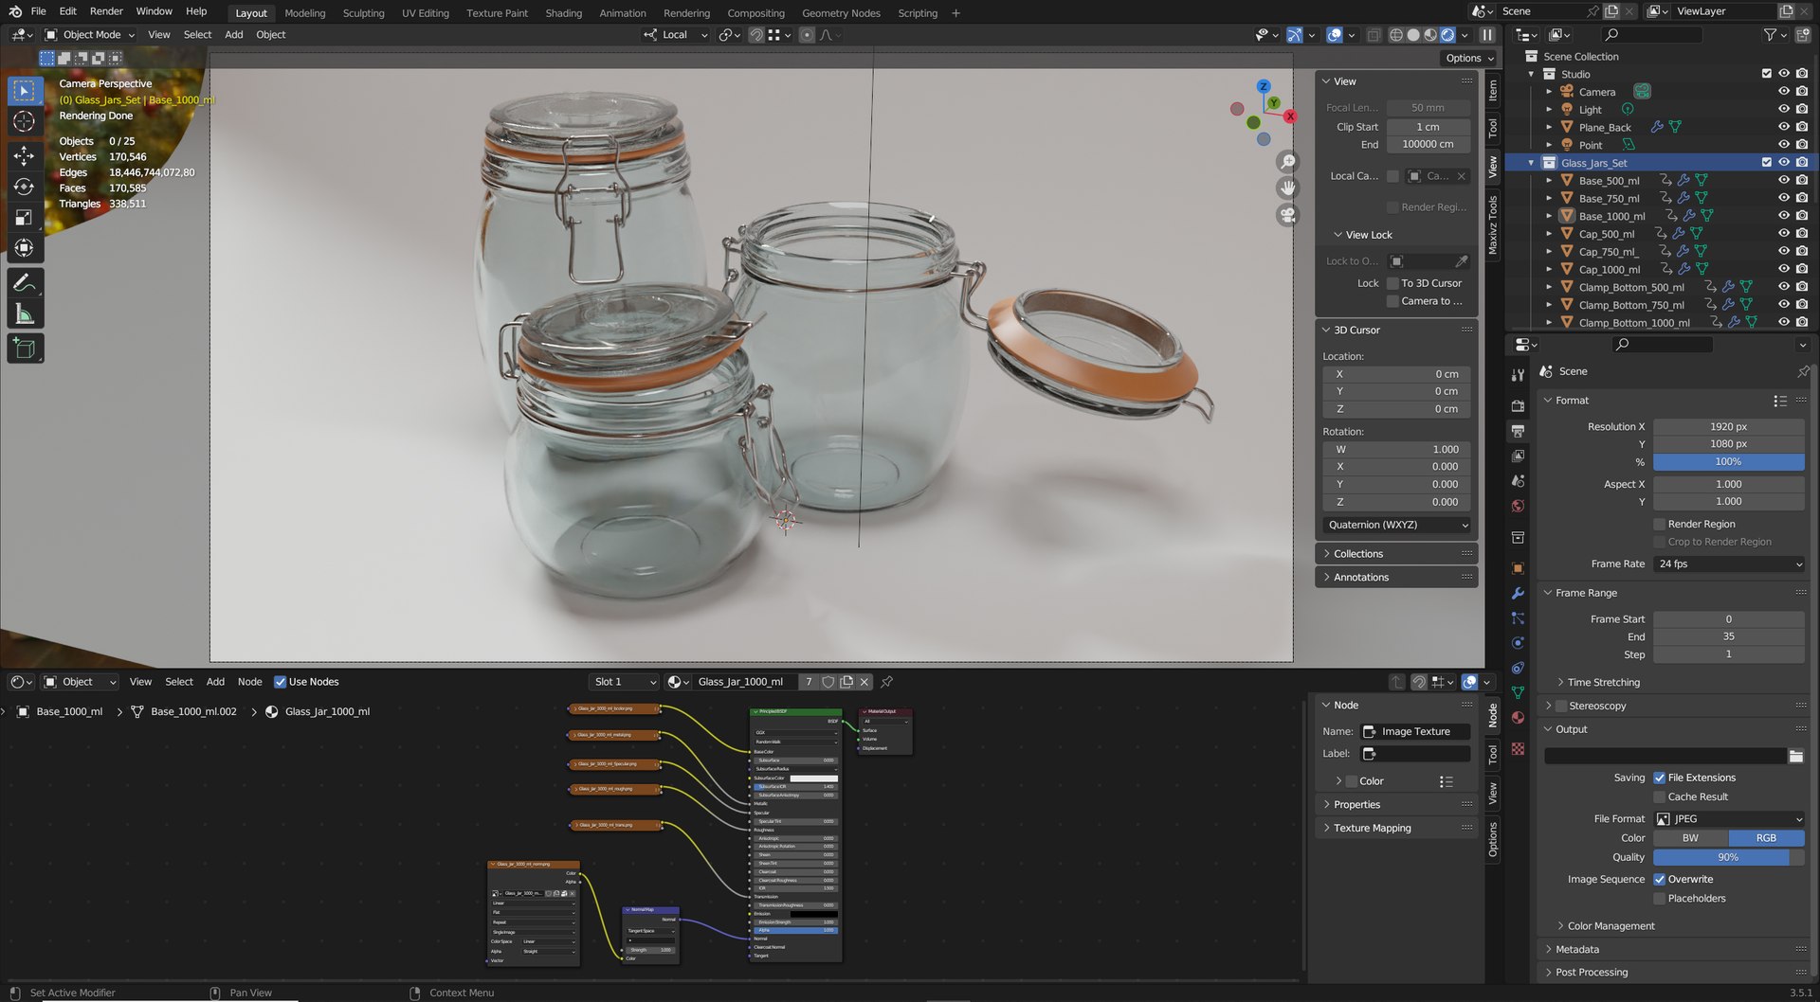Click the viewport pan hand icon
Screen dimensions: 1820x1002
(1287, 188)
